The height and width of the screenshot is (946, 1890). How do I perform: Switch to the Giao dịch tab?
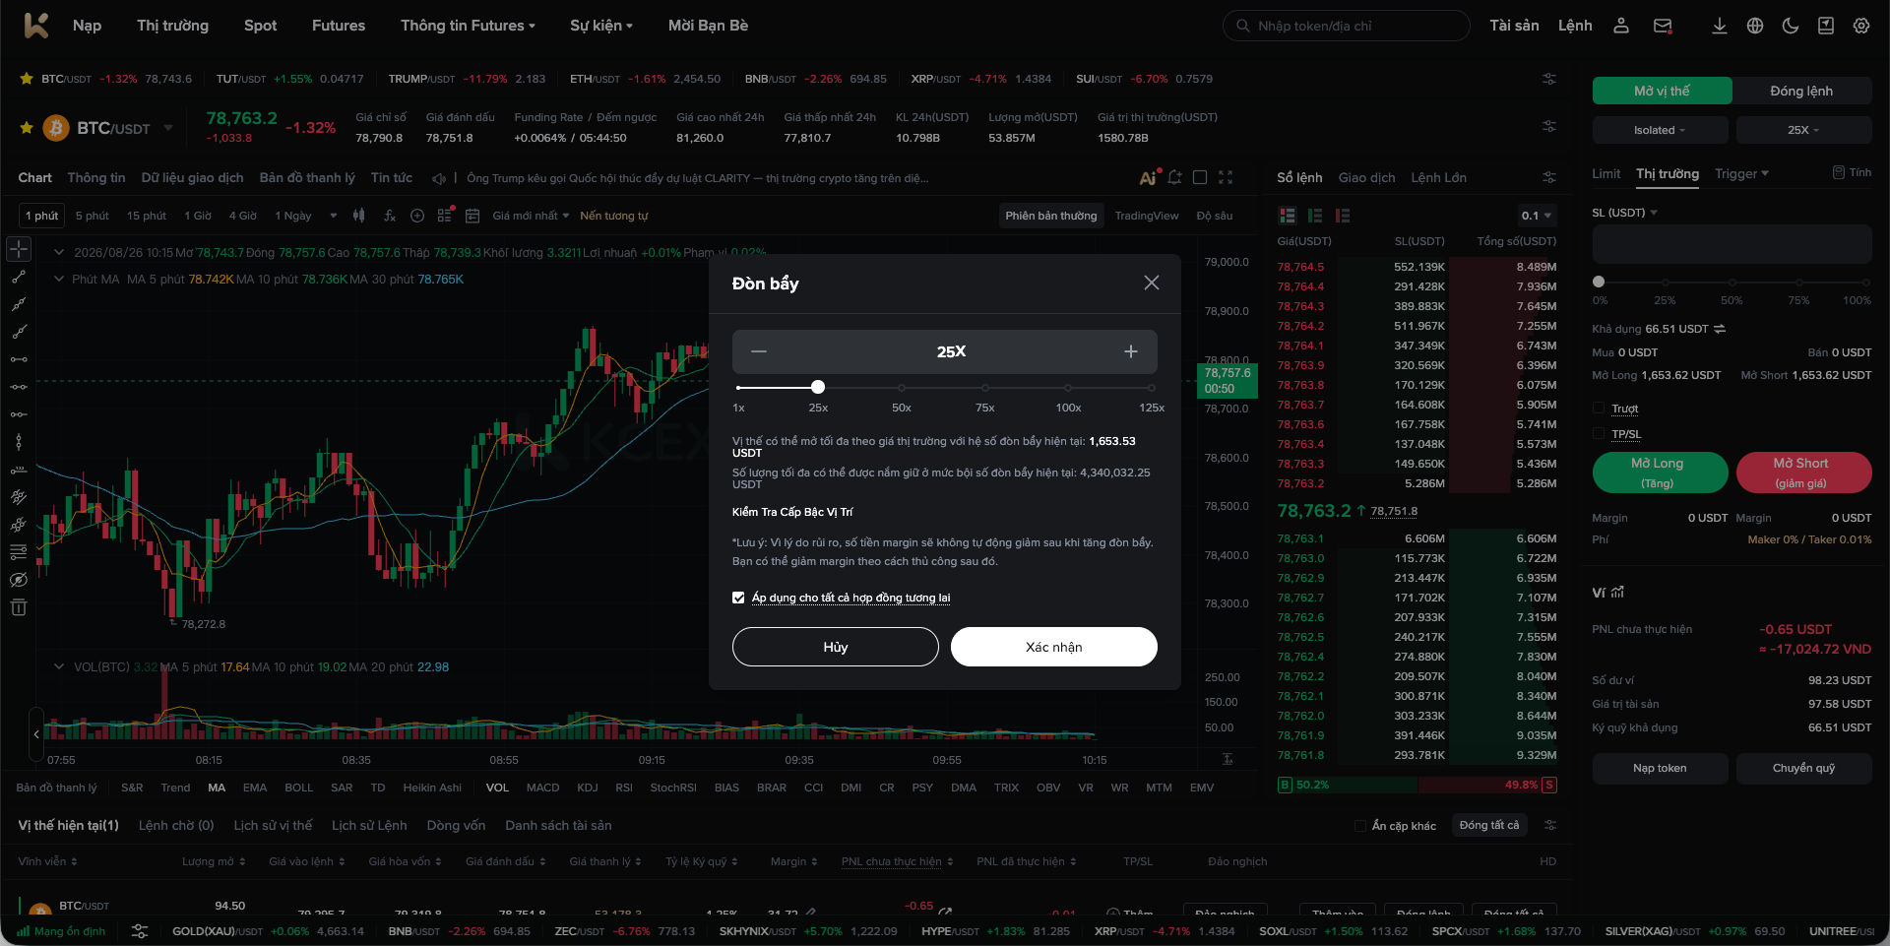(x=1366, y=177)
